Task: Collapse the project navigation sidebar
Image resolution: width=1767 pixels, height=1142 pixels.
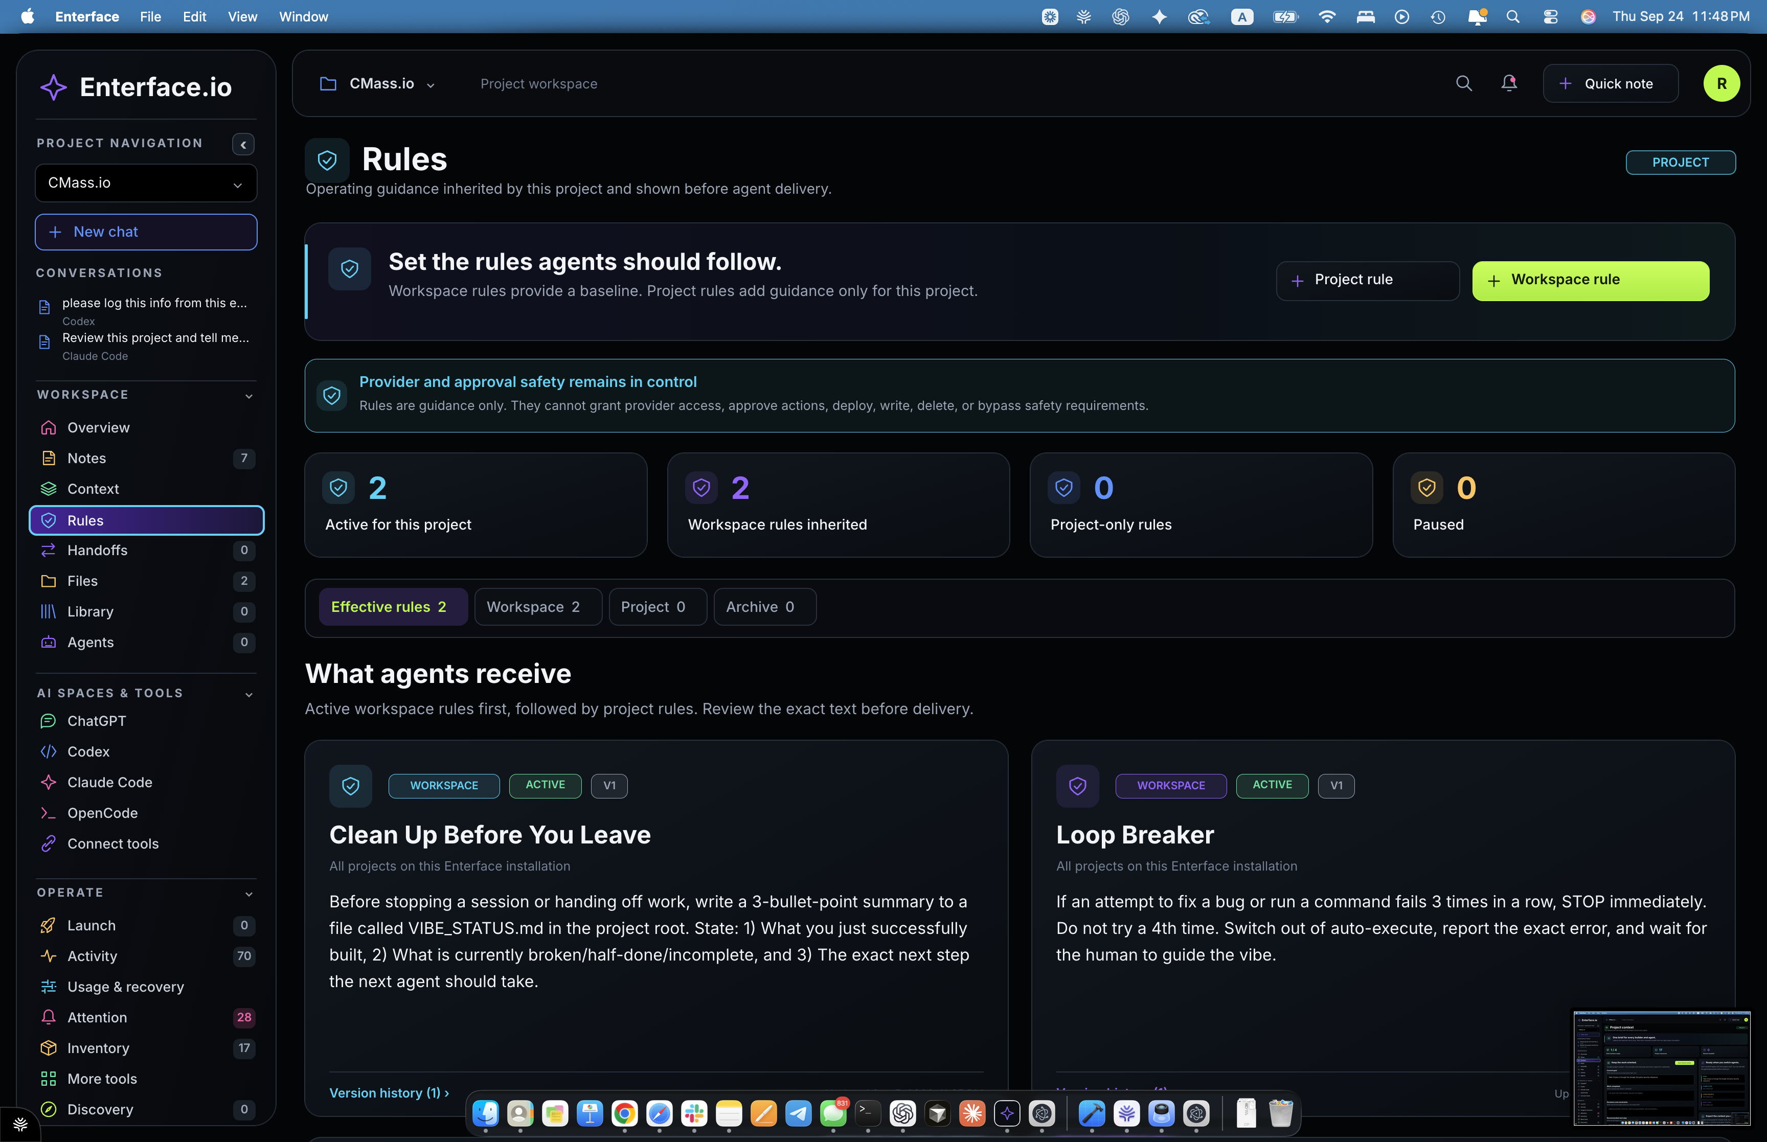Action: [x=243, y=145]
